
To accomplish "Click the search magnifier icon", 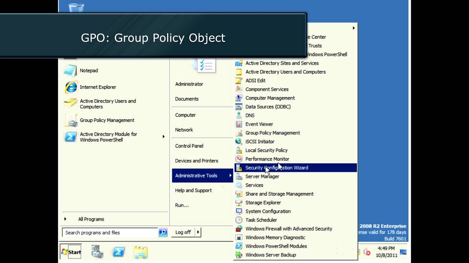I will 163,232.
